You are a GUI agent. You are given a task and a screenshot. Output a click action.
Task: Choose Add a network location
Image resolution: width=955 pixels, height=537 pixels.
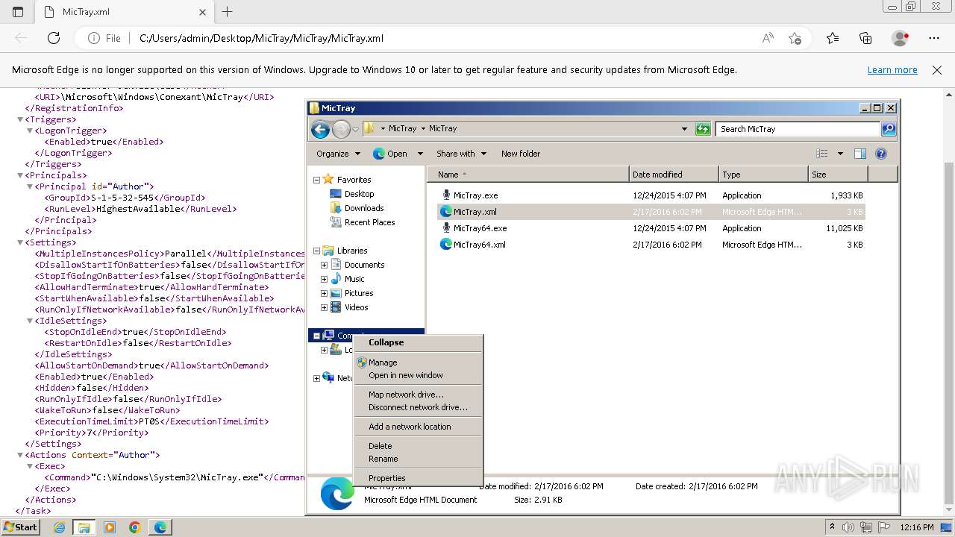coord(418,427)
